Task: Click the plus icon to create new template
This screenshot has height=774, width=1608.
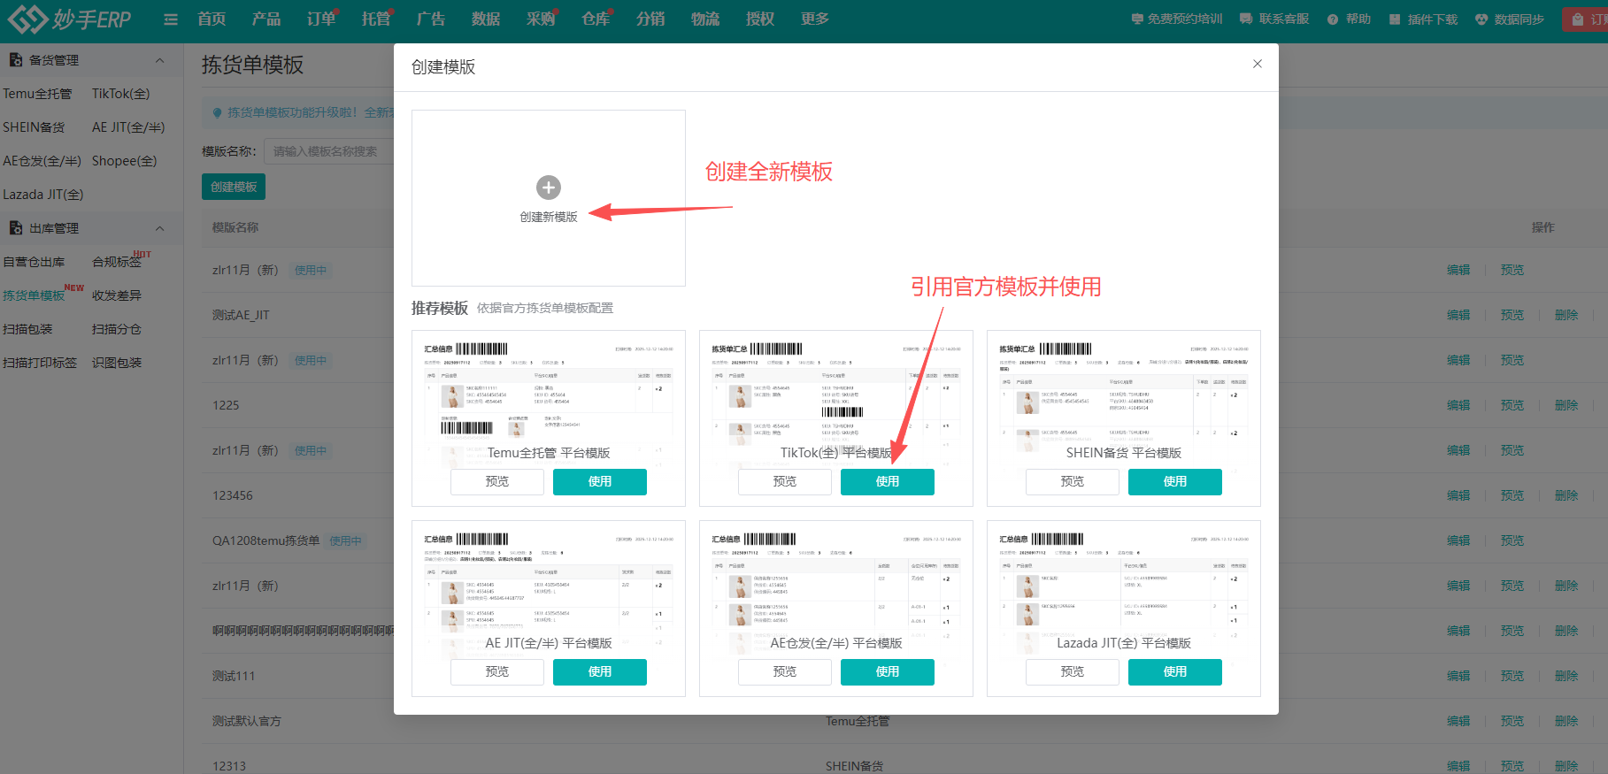Action: [x=549, y=188]
